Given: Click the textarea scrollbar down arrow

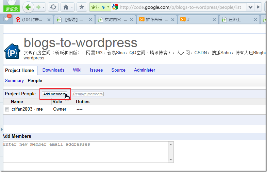Looking at the screenshot, I should point(171,159).
